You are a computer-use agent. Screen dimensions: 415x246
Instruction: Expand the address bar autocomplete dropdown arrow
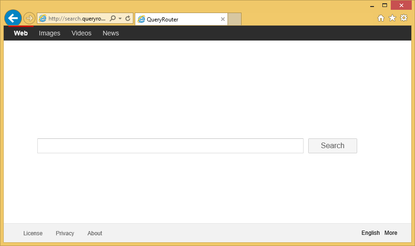click(120, 19)
